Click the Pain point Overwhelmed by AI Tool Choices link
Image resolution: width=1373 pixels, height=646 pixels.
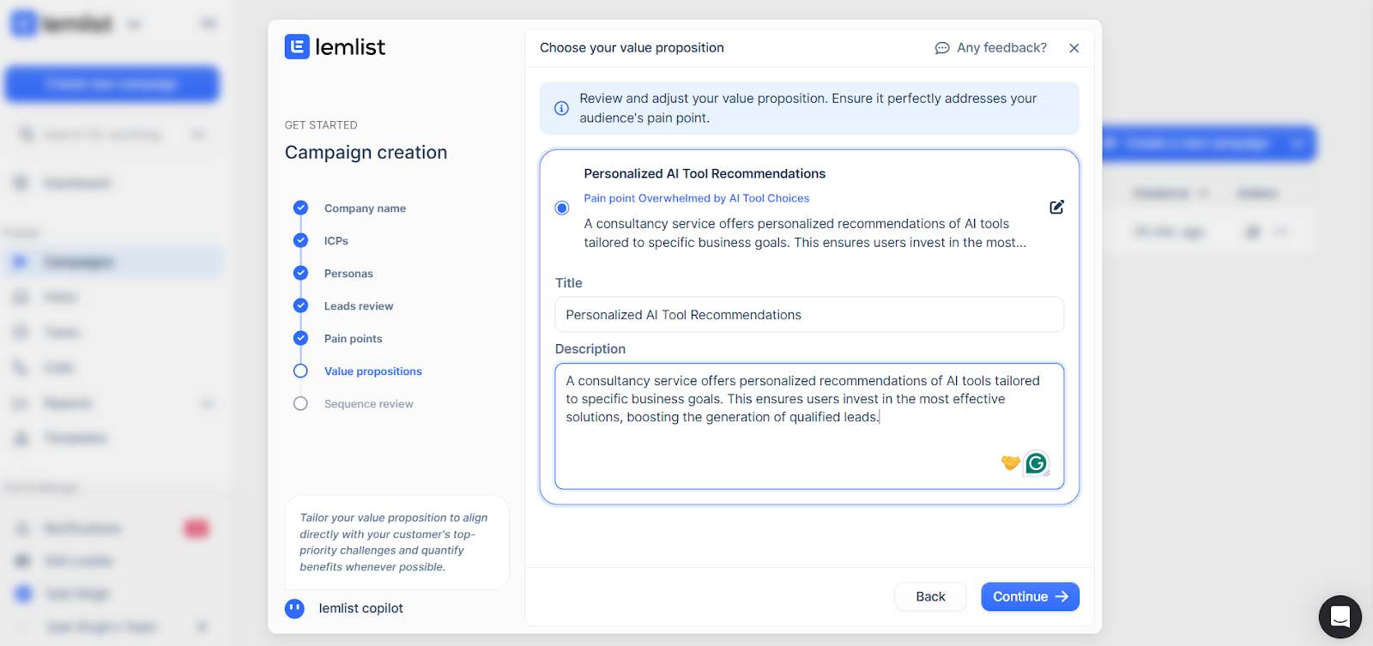pyautogui.click(x=697, y=198)
